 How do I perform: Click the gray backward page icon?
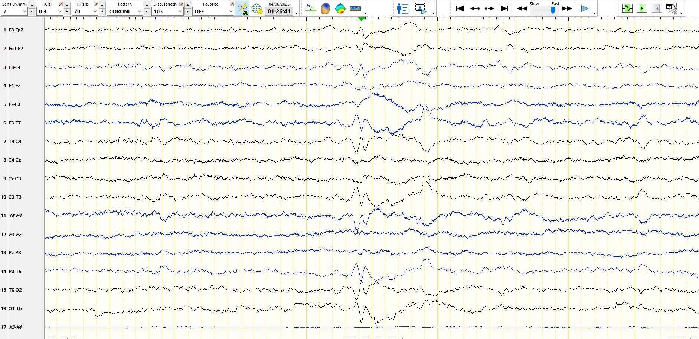pyautogui.click(x=657, y=8)
